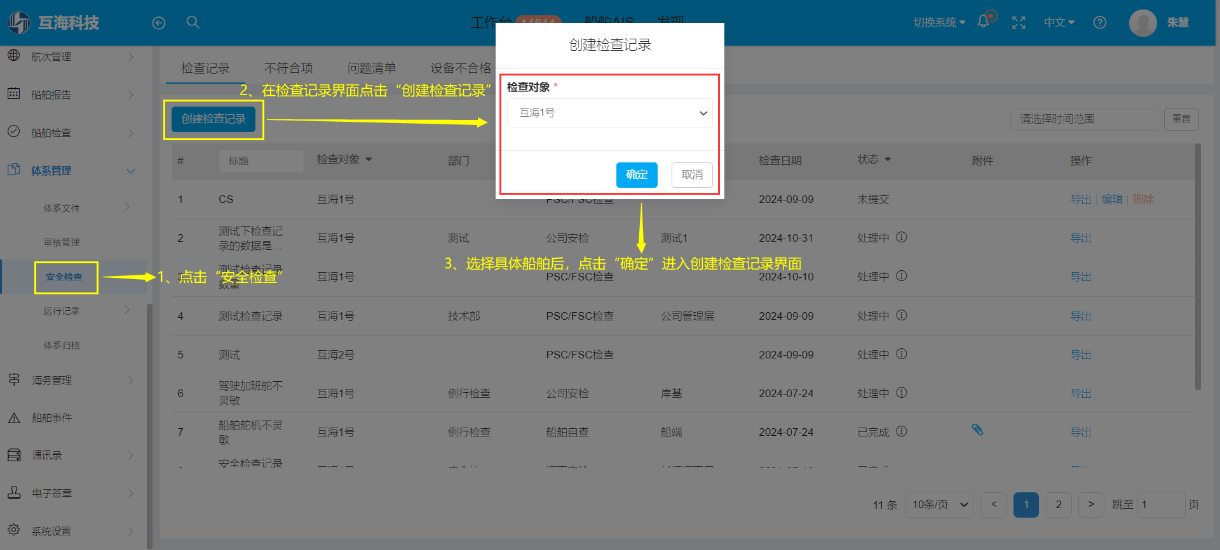The height and width of the screenshot is (550, 1220).
Task: Expand the 船舶检查 menu arrow
Action: (x=131, y=133)
